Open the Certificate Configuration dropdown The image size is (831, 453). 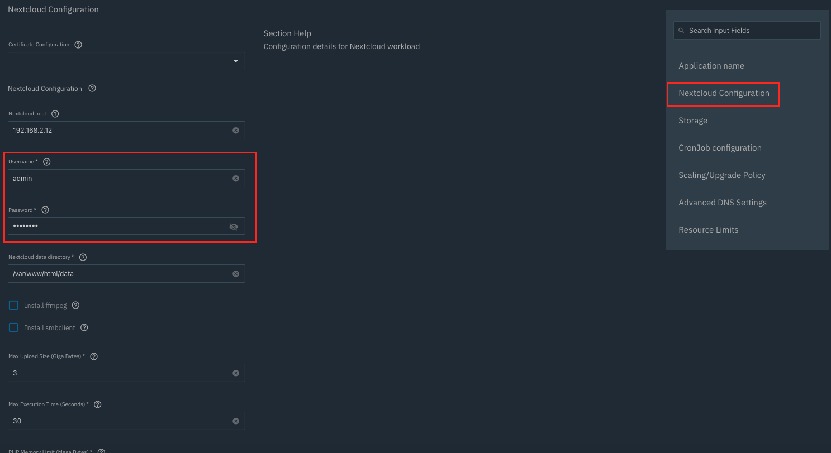pos(126,61)
